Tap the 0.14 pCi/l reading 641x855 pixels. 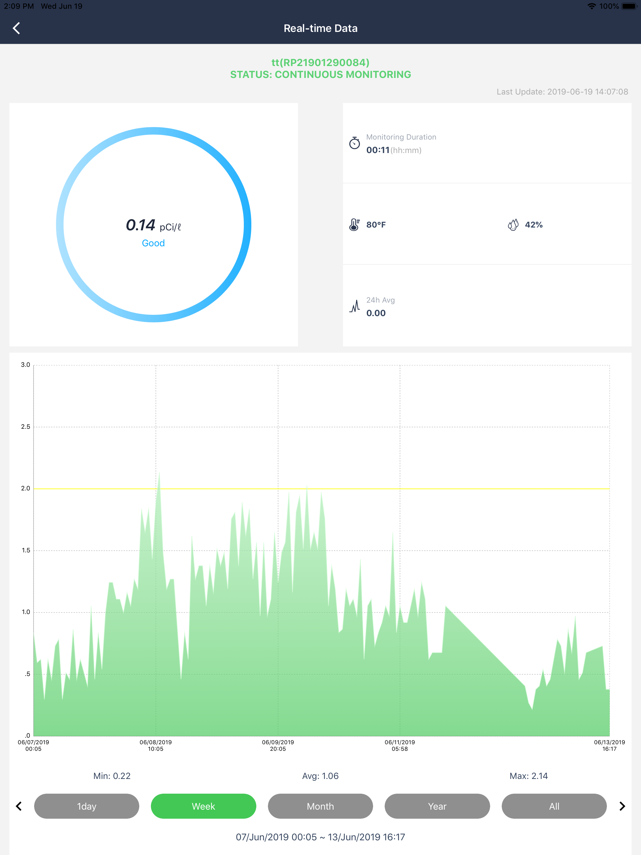(153, 225)
